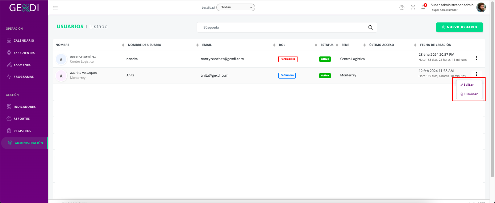Open Reportes in the sidebar
This screenshot has width=495, height=203.
tap(24, 119)
